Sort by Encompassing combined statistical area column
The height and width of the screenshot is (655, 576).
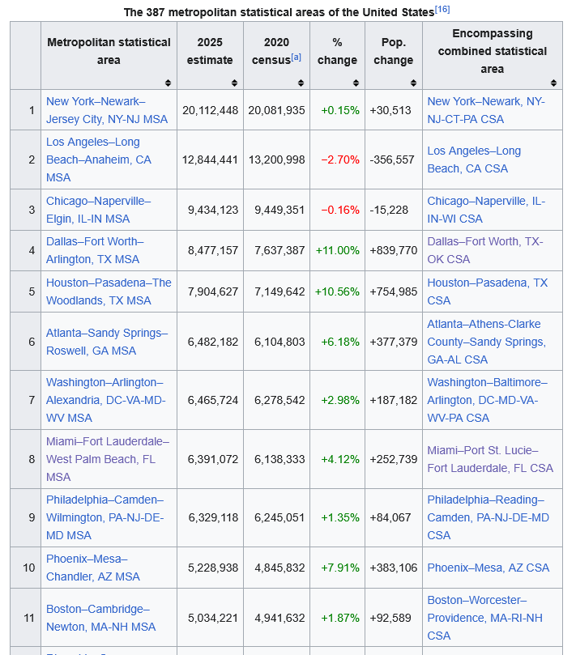coord(553,83)
